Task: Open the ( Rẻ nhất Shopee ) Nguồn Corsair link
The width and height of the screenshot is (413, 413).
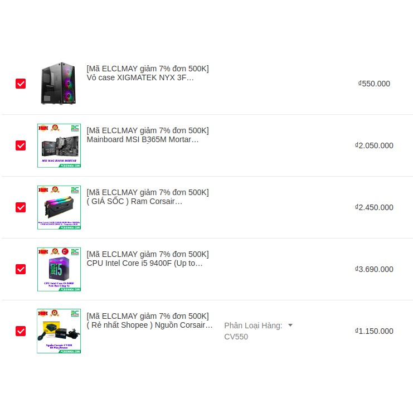Action: 150,325
